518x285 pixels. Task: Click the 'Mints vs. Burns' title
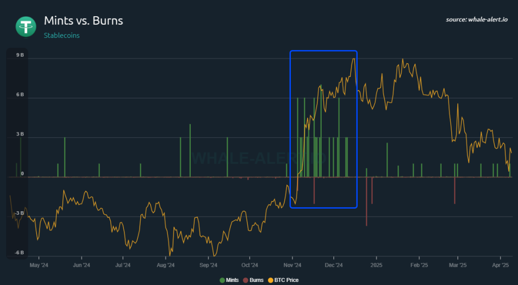click(83, 21)
